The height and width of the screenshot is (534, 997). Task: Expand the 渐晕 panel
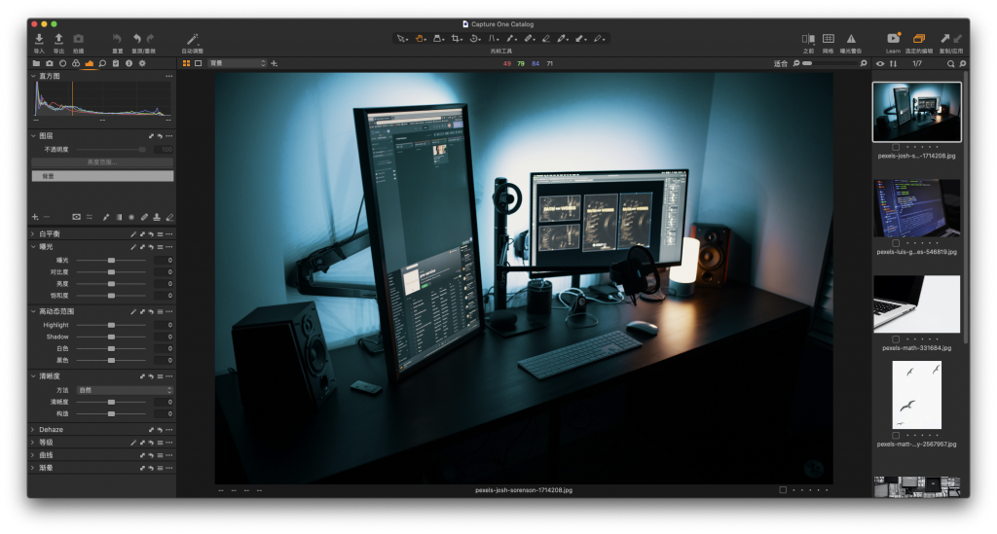[33, 468]
